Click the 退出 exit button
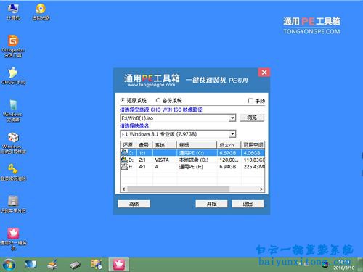The image size is (363, 272). point(248,204)
